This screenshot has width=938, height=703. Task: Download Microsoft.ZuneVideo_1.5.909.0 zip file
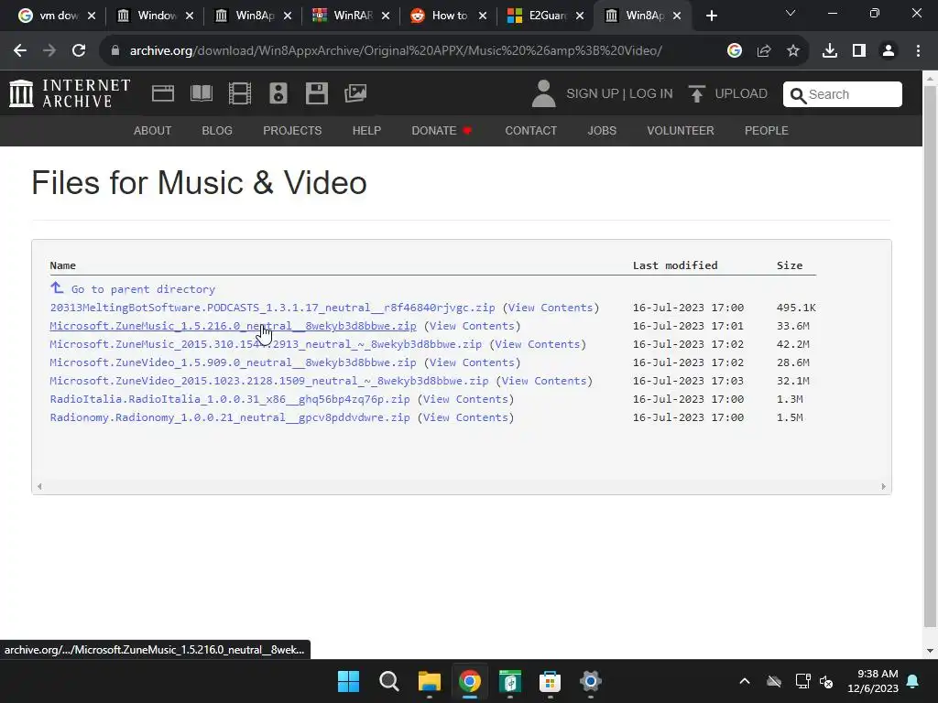click(233, 362)
